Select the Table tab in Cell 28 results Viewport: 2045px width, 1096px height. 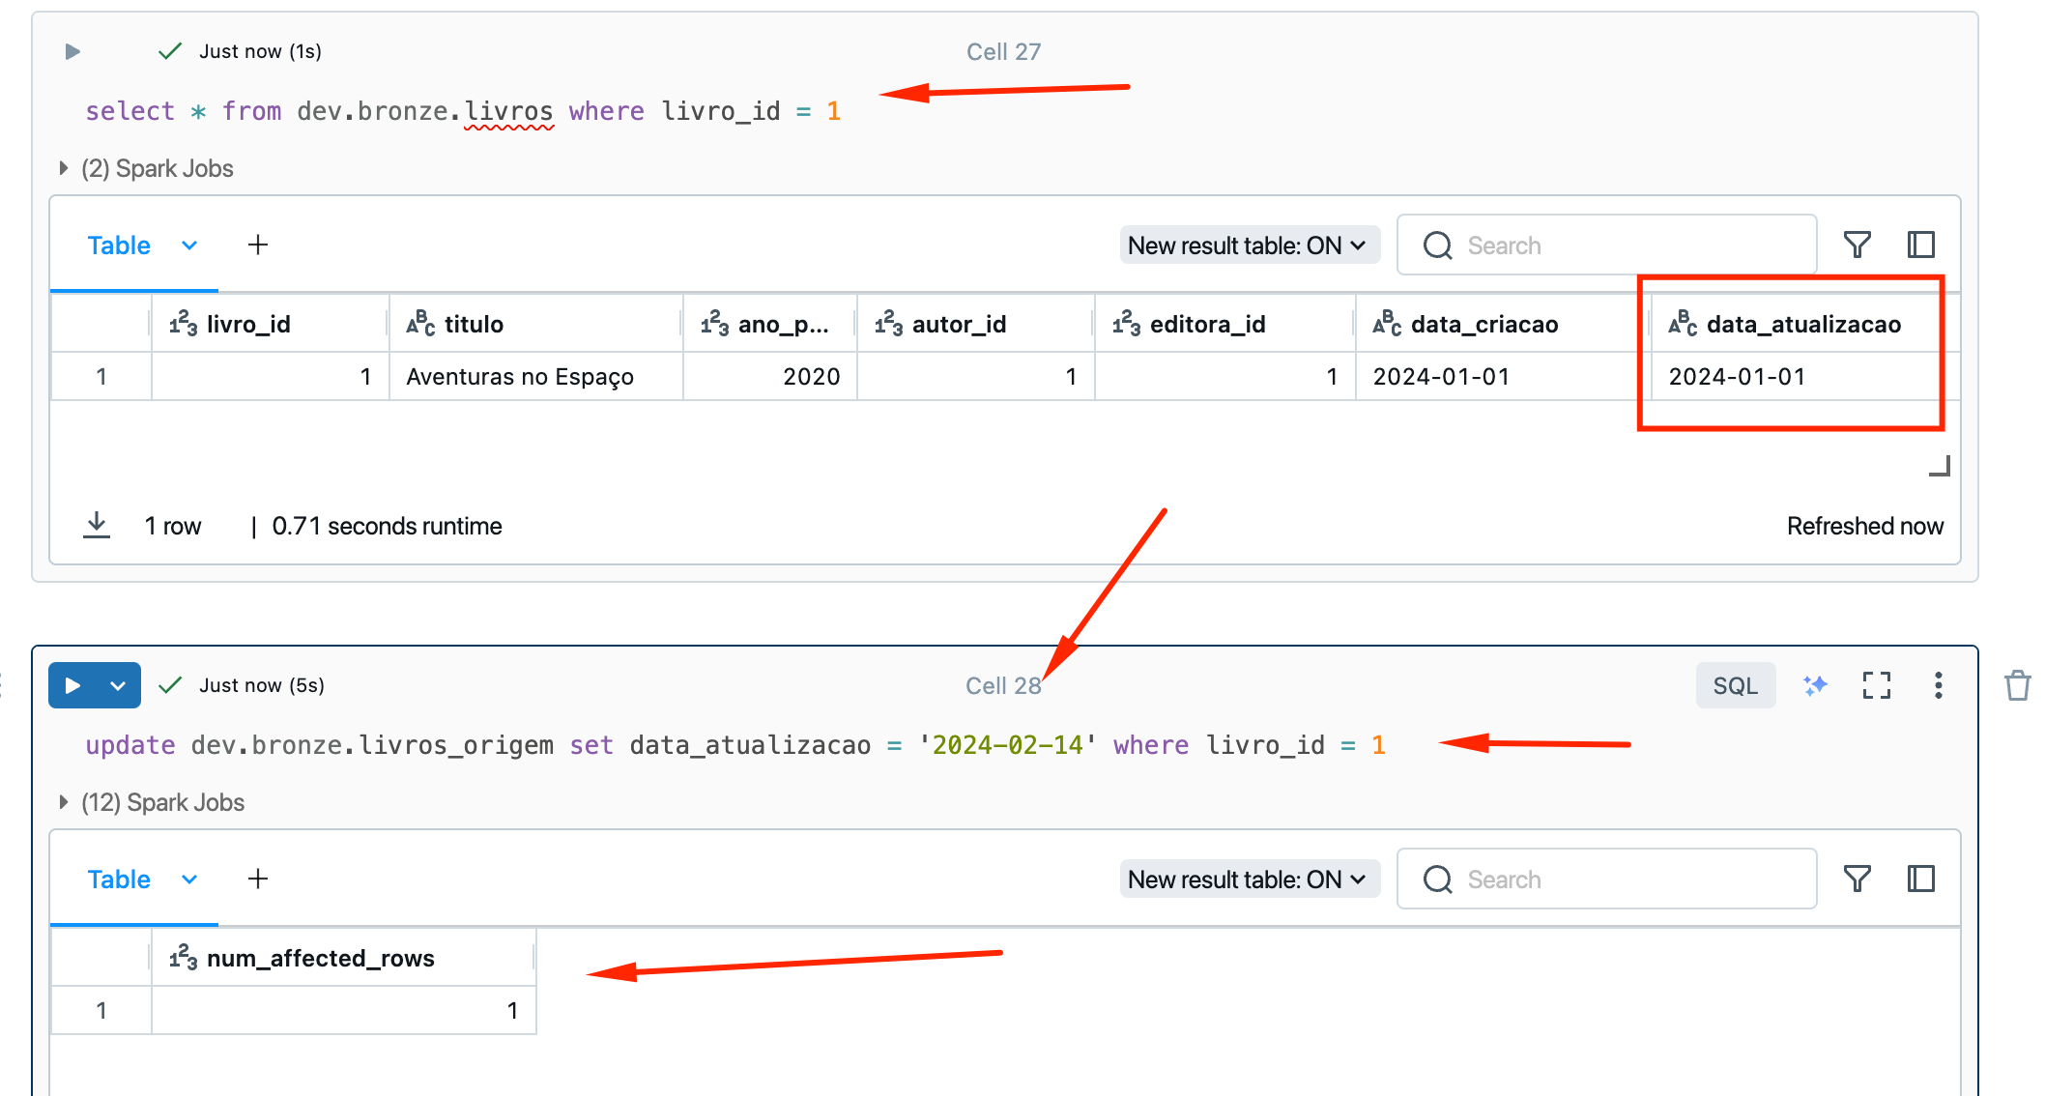pos(119,880)
